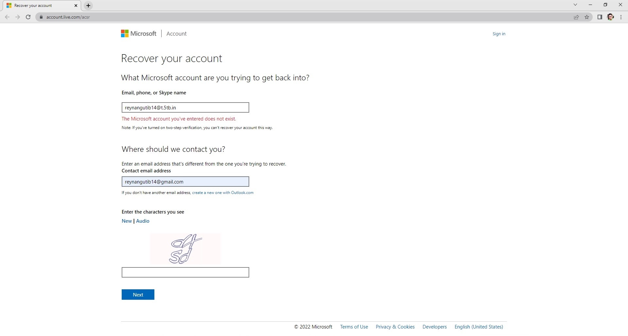Click the captcha image
This screenshot has height=336, width=628.
(x=185, y=249)
